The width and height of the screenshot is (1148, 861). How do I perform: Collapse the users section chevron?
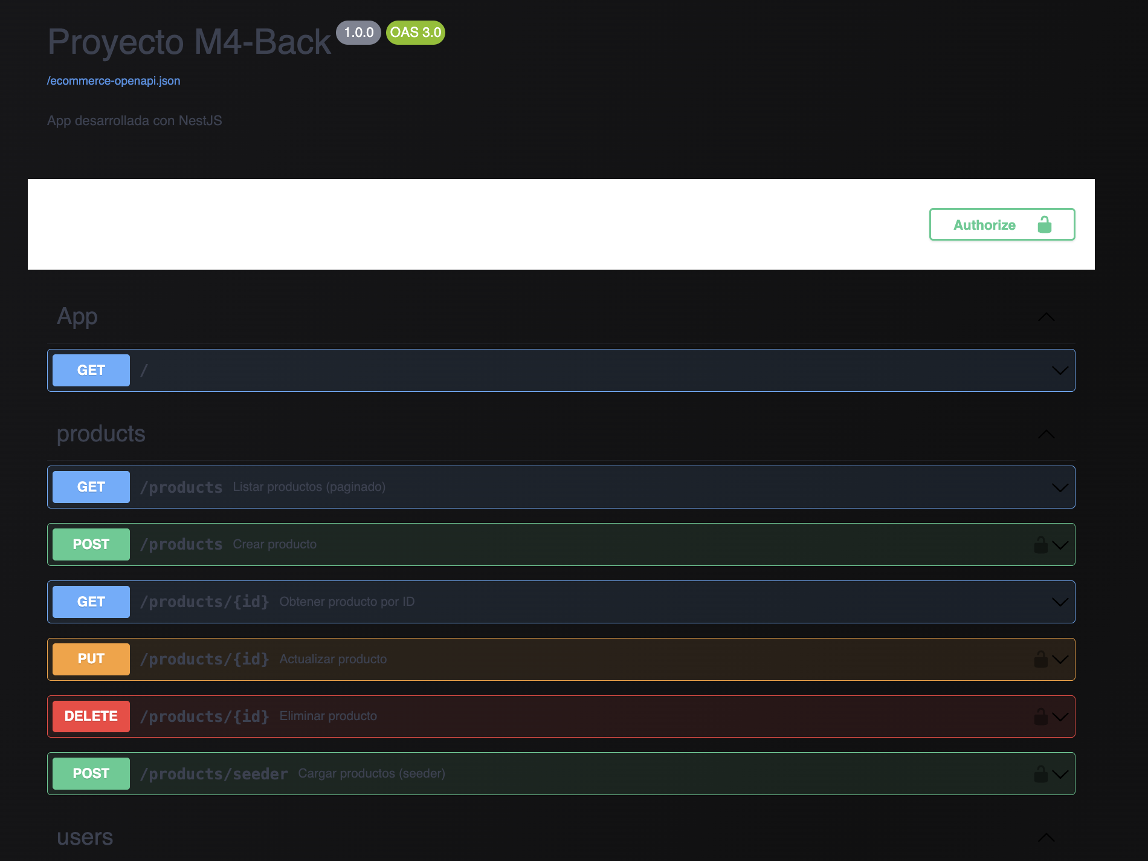click(1046, 837)
